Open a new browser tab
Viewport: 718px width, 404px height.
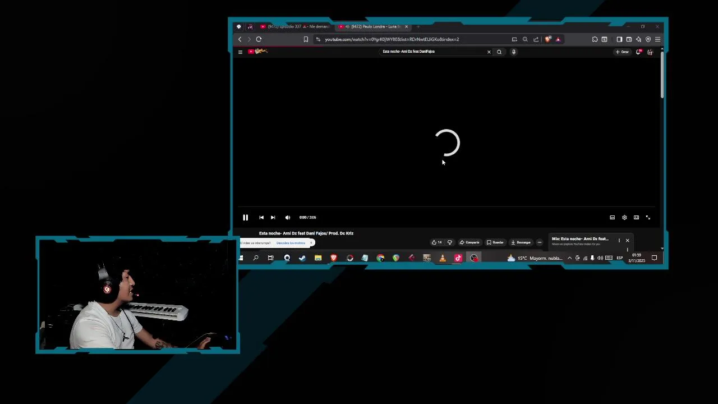tap(418, 26)
